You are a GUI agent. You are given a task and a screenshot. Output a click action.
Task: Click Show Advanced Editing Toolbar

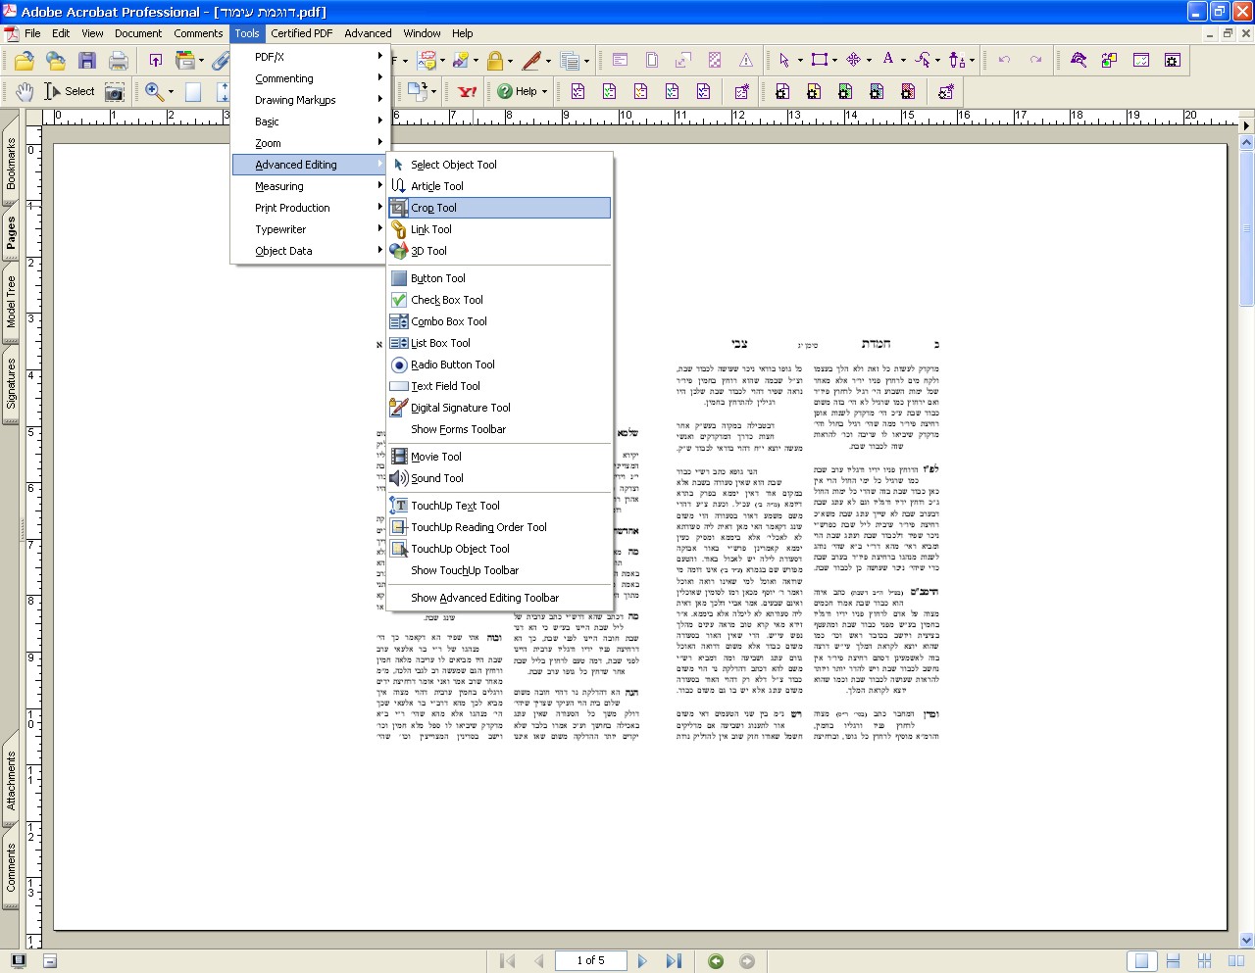tap(484, 598)
